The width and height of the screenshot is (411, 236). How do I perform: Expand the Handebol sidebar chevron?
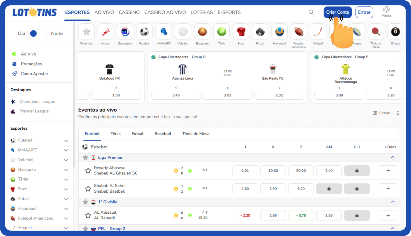[66, 209]
